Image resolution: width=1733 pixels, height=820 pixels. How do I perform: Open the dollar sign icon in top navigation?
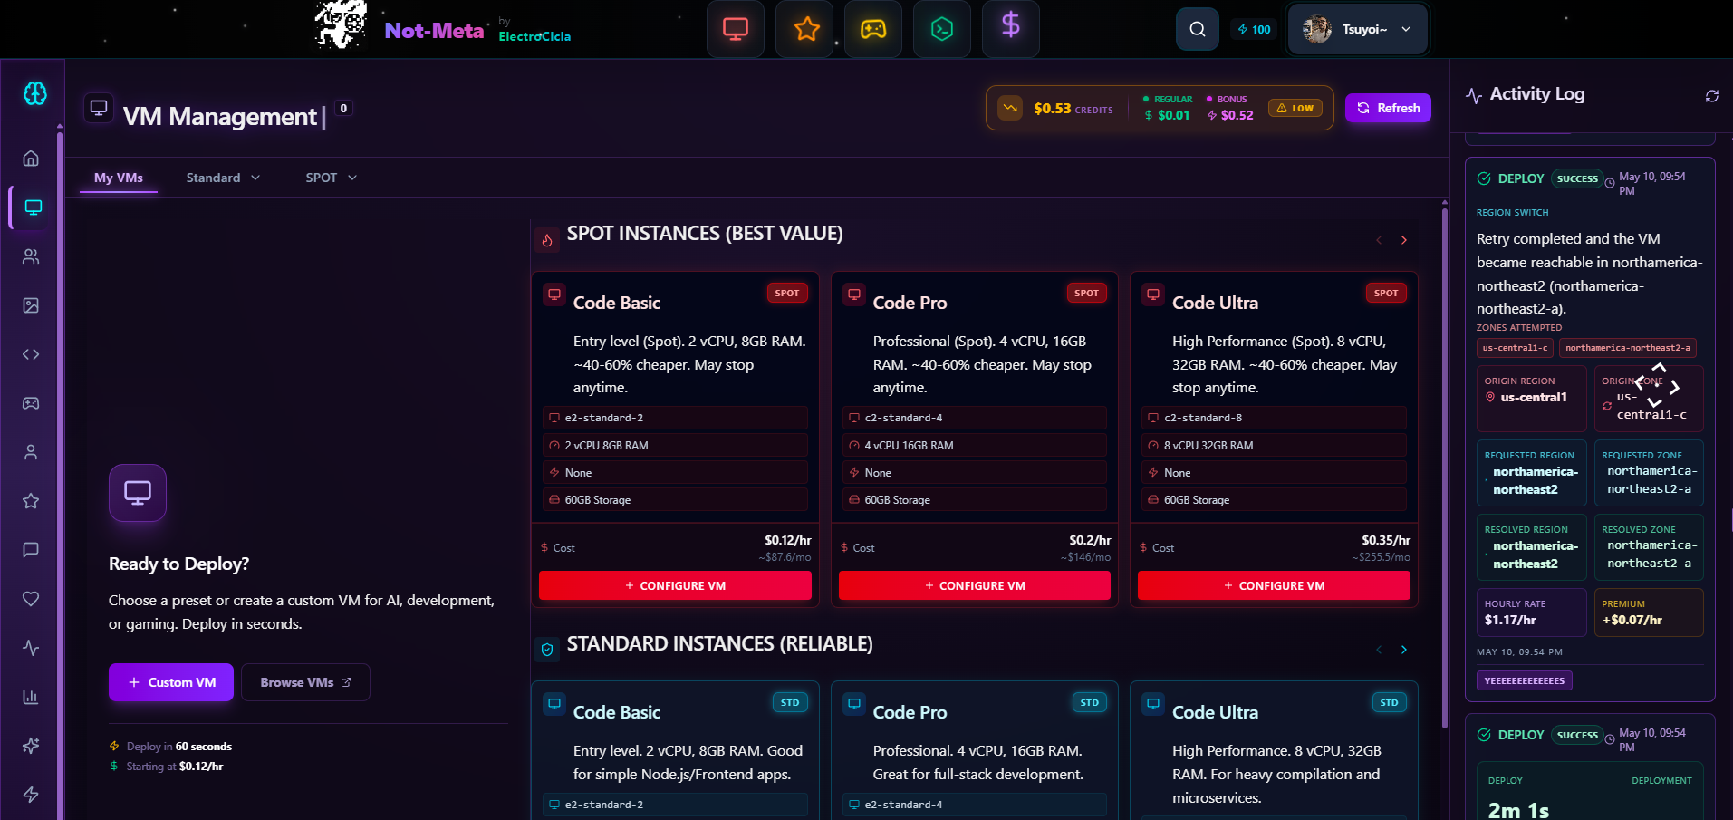1011,27
